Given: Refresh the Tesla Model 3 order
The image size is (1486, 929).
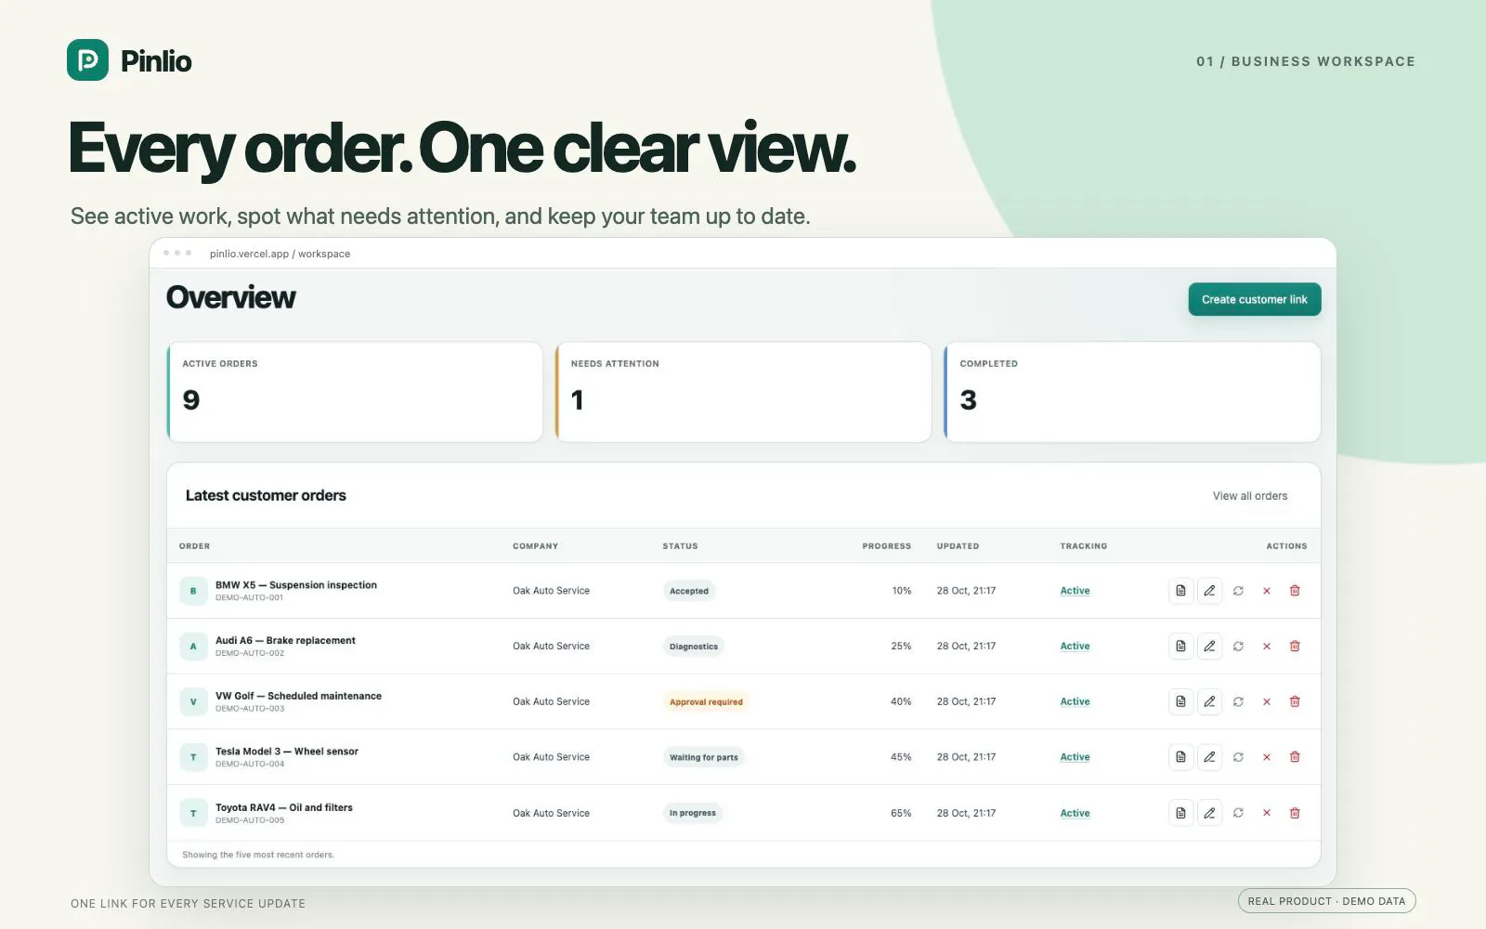Looking at the screenshot, I should 1238,757.
